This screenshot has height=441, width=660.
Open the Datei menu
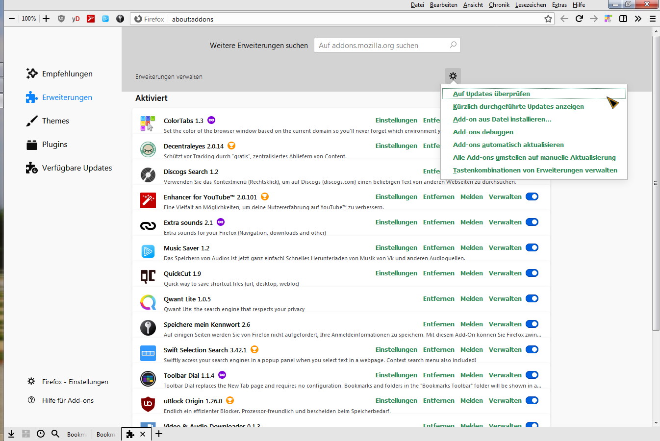coord(417,5)
